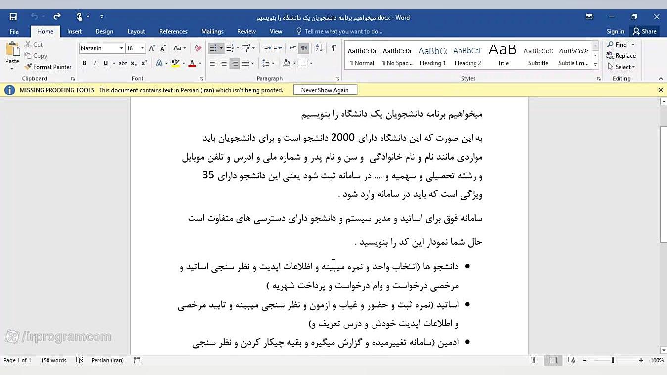Toggle Italic formatting
Viewport: 667px width, 375px height.
coord(95,63)
